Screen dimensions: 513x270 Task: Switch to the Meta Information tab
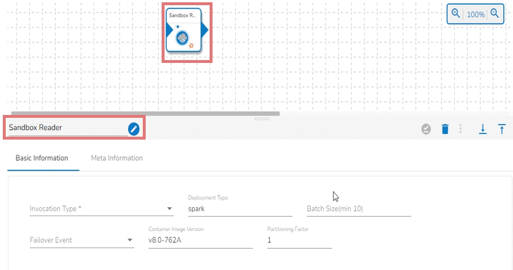pyautogui.click(x=117, y=158)
